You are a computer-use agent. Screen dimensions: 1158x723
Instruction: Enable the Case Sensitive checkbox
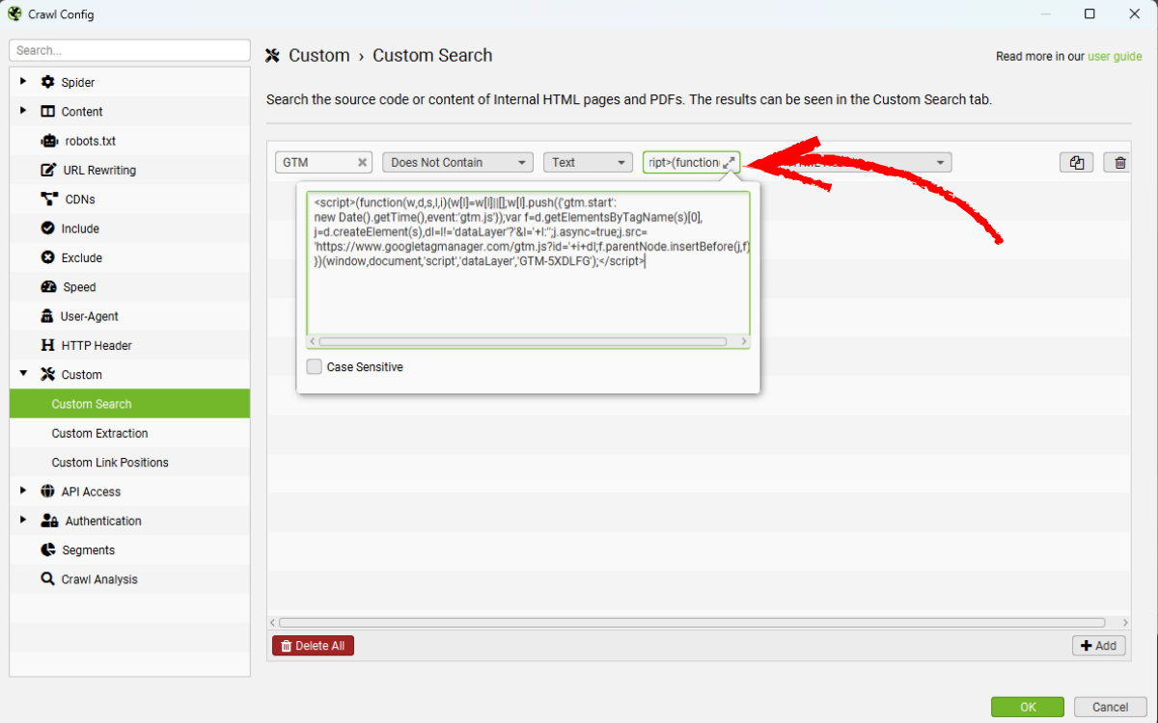(x=314, y=367)
